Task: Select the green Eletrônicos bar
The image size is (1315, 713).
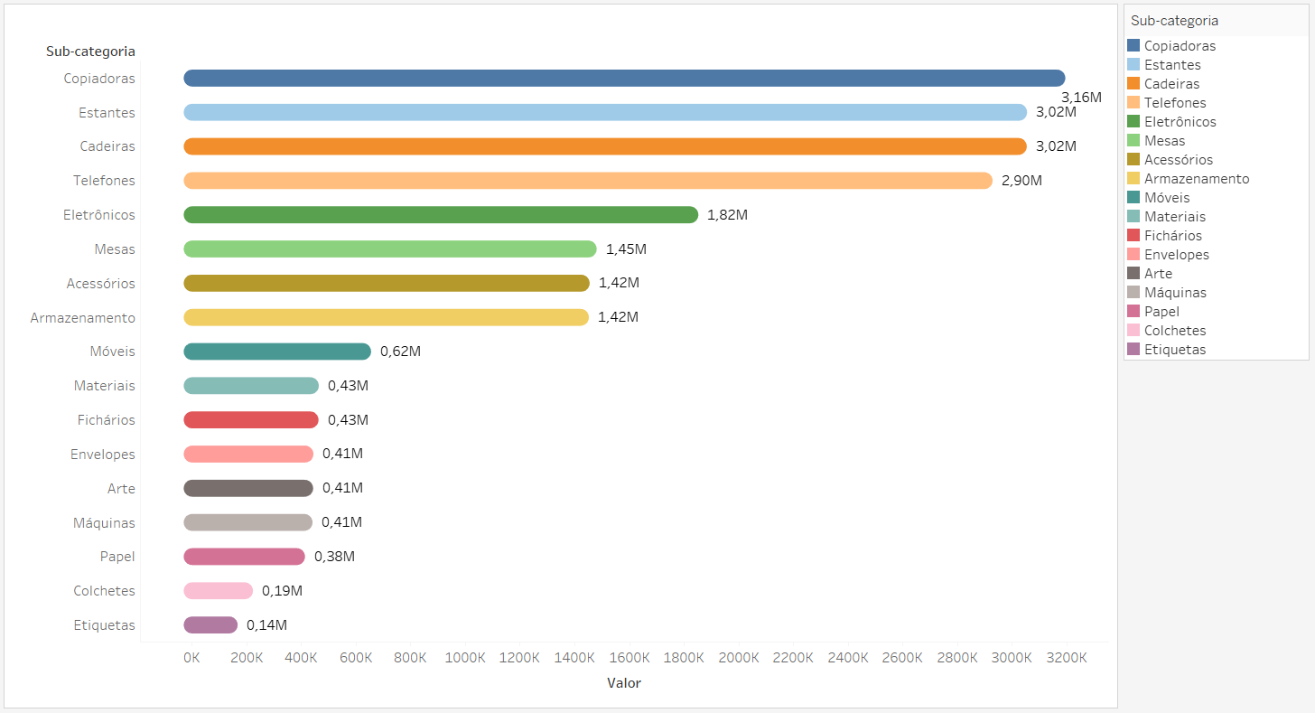Action: click(441, 215)
